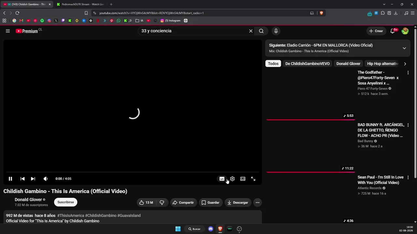Open browser extensions puzzle icon
Screen dimensions: 417x234
(x=383, y=13)
